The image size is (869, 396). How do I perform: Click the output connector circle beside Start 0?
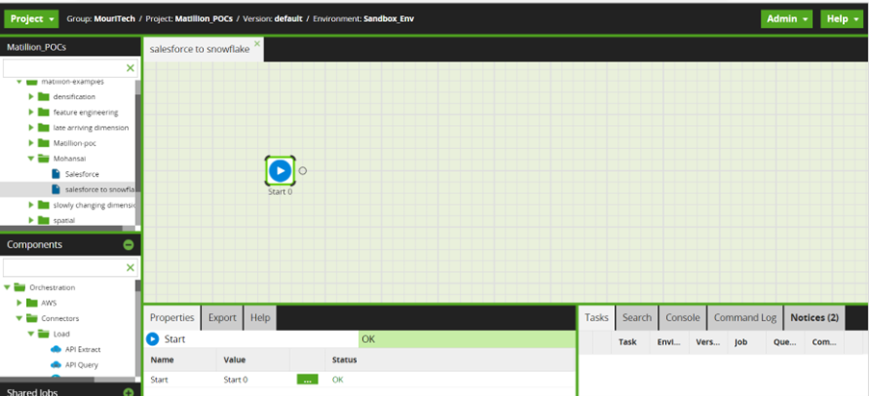click(302, 171)
